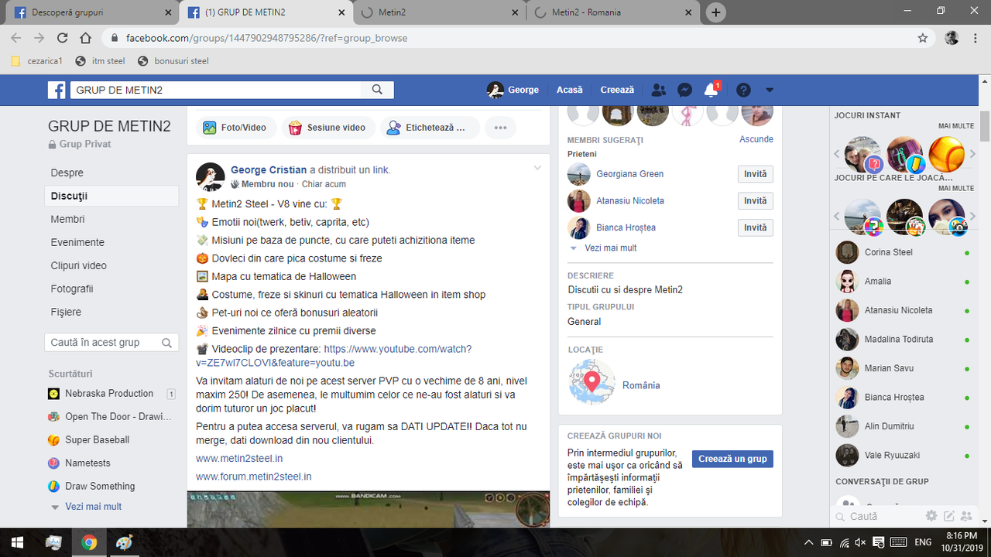This screenshot has height=557, width=991.
Task: Open Friend Requests icon
Action: tap(658, 90)
